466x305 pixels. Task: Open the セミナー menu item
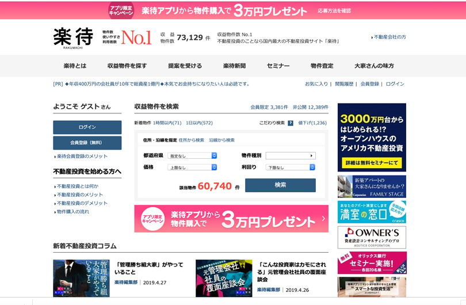[x=278, y=66]
